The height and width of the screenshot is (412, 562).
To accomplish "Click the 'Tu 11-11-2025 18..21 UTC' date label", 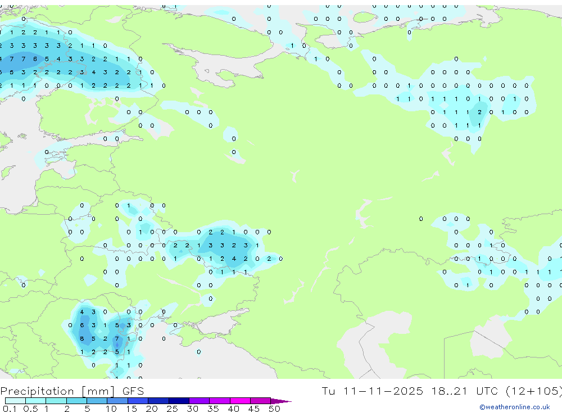I will coord(409,391).
